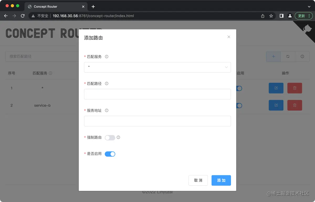This screenshot has height=202, width=315.
Task: Open the 匹配服务 dropdown list
Action: [x=157, y=67]
